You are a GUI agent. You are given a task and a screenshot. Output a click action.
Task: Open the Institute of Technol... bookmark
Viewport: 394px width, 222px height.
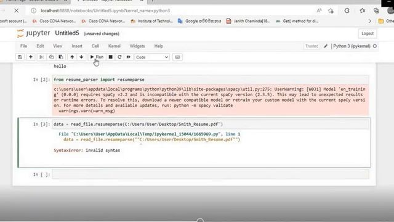(151, 21)
